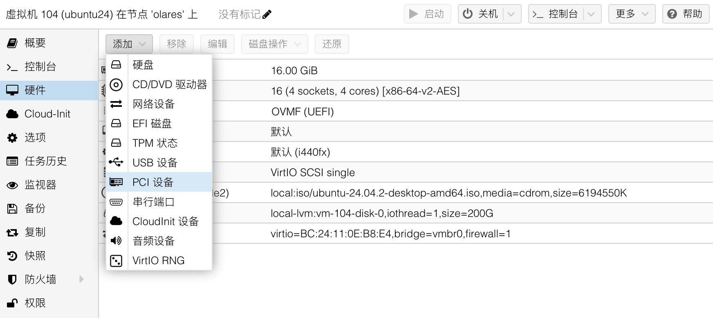This screenshot has height=318, width=713.
Task: Select the local-lvm vm-104-disk-0 hardware row
Action: point(382,213)
